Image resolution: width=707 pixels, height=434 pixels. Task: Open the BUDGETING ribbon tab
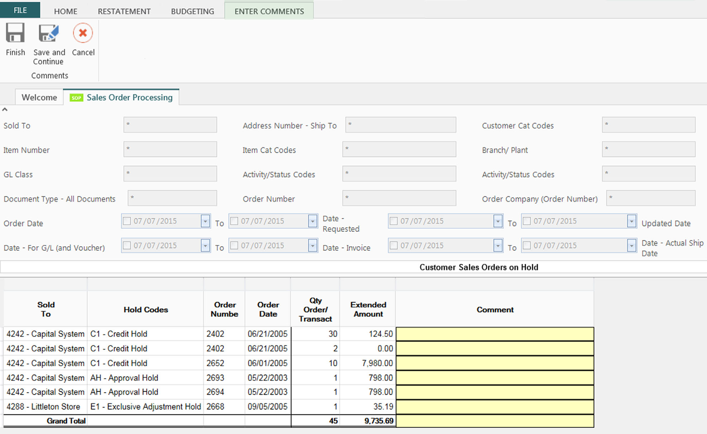pyautogui.click(x=192, y=11)
